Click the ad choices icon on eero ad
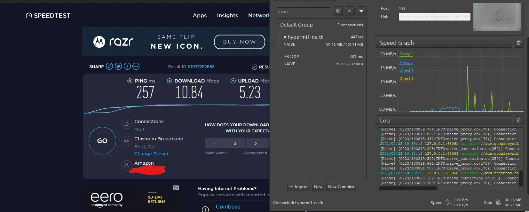The width and height of the screenshot is (529, 212). pos(176,188)
